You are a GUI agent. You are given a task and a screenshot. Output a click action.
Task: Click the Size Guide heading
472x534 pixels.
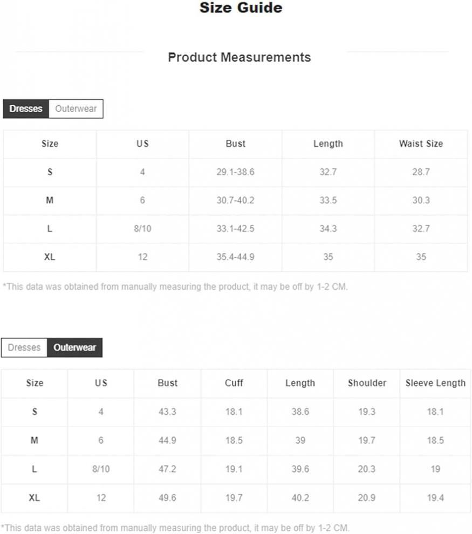tap(241, 8)
